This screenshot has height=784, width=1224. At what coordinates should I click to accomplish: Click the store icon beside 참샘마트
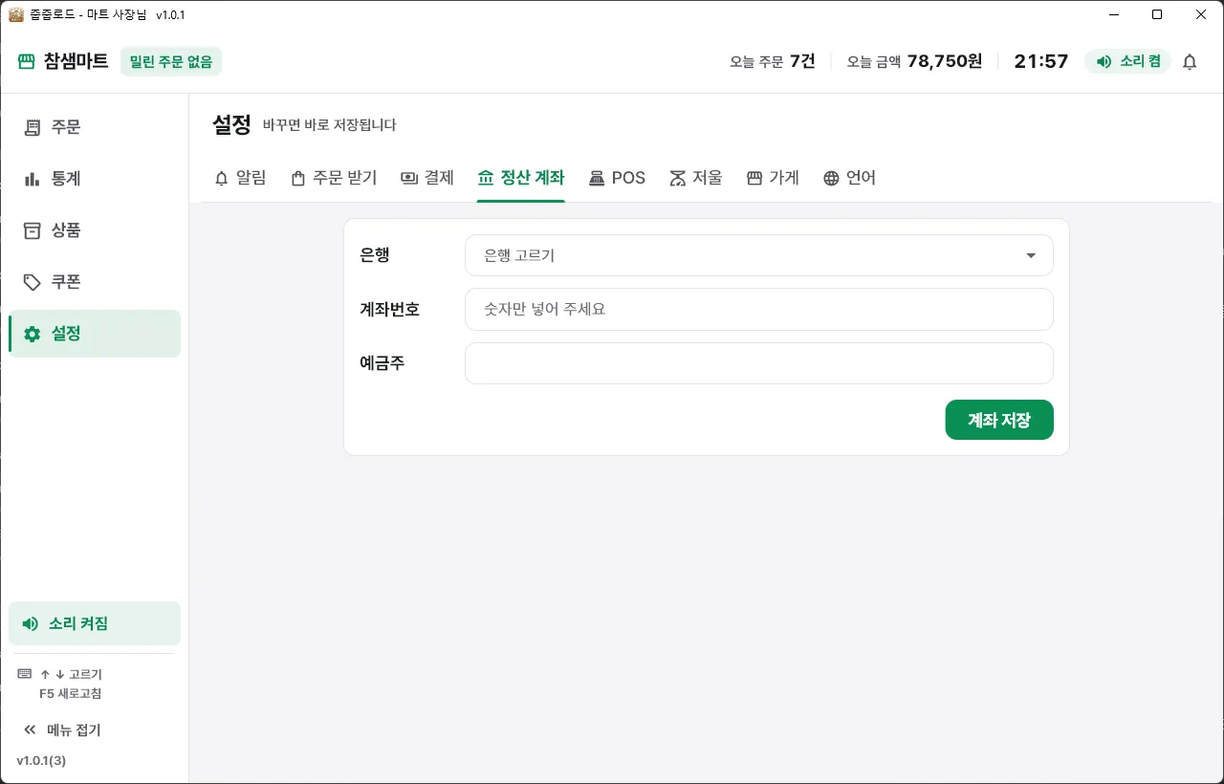[x=26, y=61]
